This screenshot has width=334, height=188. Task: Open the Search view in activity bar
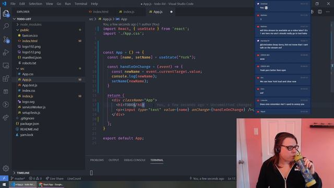pyautogui.click(x=6, y=26)
